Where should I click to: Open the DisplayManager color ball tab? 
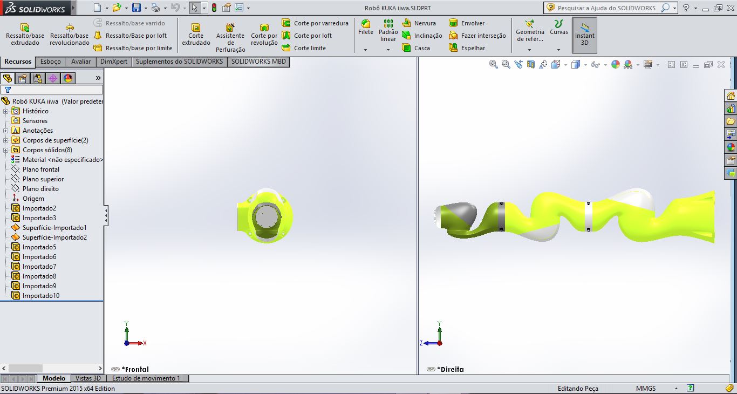point(68,78)
